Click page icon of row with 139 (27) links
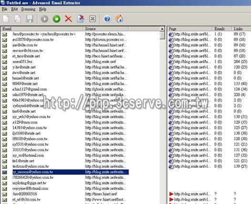The width and height of the screenshot is (251, 204). click(x=171, y=167)
